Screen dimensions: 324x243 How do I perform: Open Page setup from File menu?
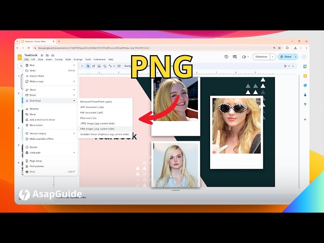[50, 161]
